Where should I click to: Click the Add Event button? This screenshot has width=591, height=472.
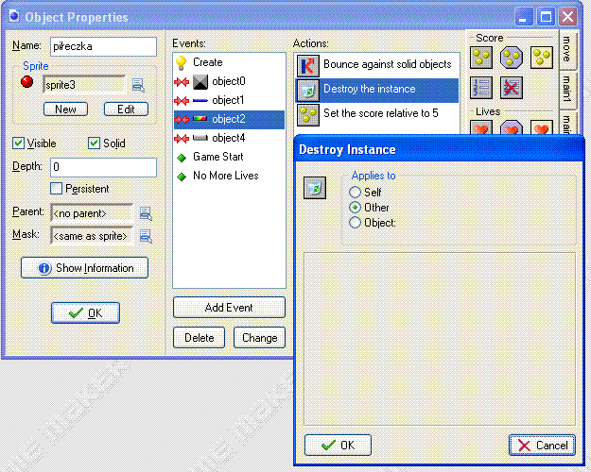230,308
